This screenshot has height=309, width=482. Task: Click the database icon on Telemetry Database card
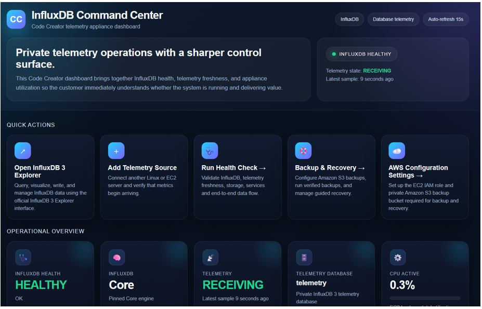coord(304,258)
